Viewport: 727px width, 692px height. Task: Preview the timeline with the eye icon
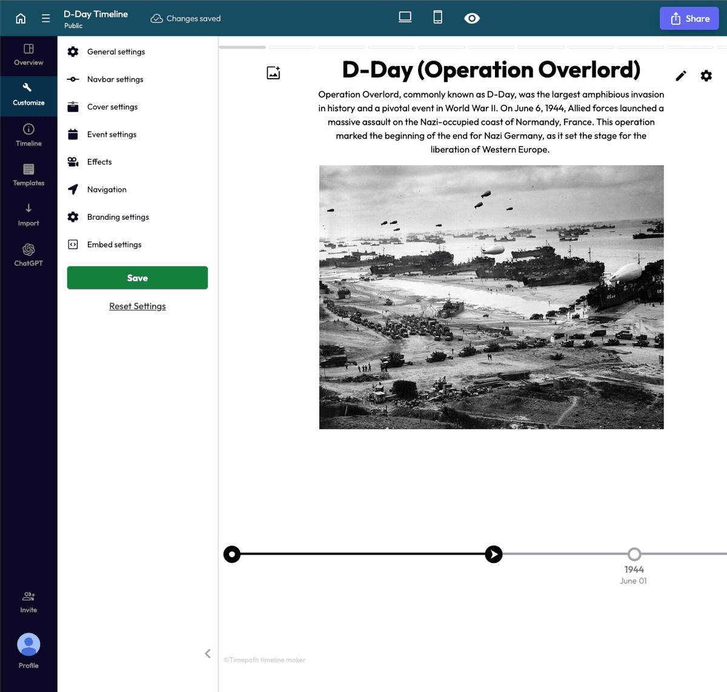[x=472, y=18]
